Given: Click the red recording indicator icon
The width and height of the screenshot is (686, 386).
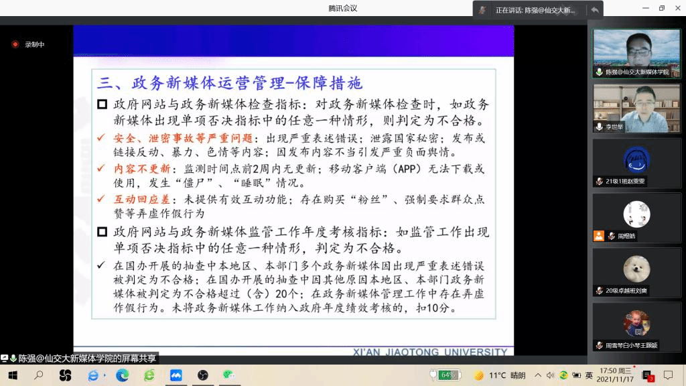Looking at the screenshot, I should pos(15,44).
